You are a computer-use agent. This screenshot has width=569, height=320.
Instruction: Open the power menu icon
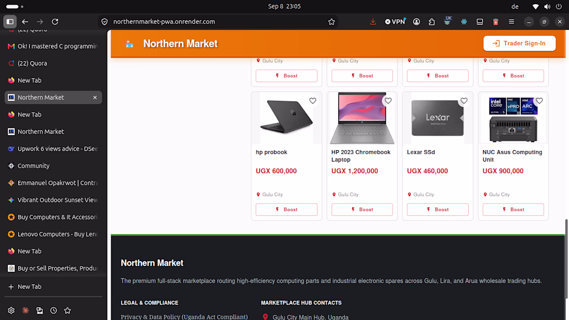click(x=559, y=7)
